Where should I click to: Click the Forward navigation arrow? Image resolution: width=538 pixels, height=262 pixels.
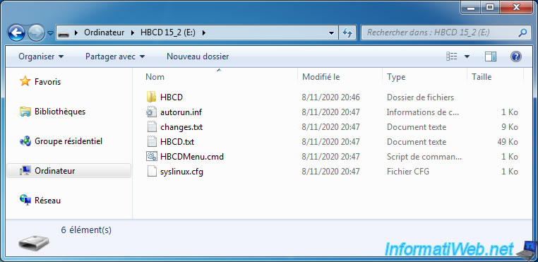(36, 33)
